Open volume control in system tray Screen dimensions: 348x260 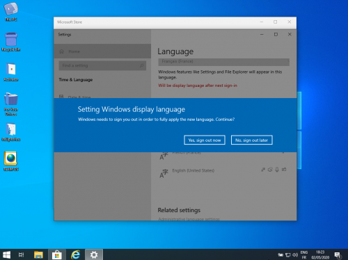click(x=295, y=255)
